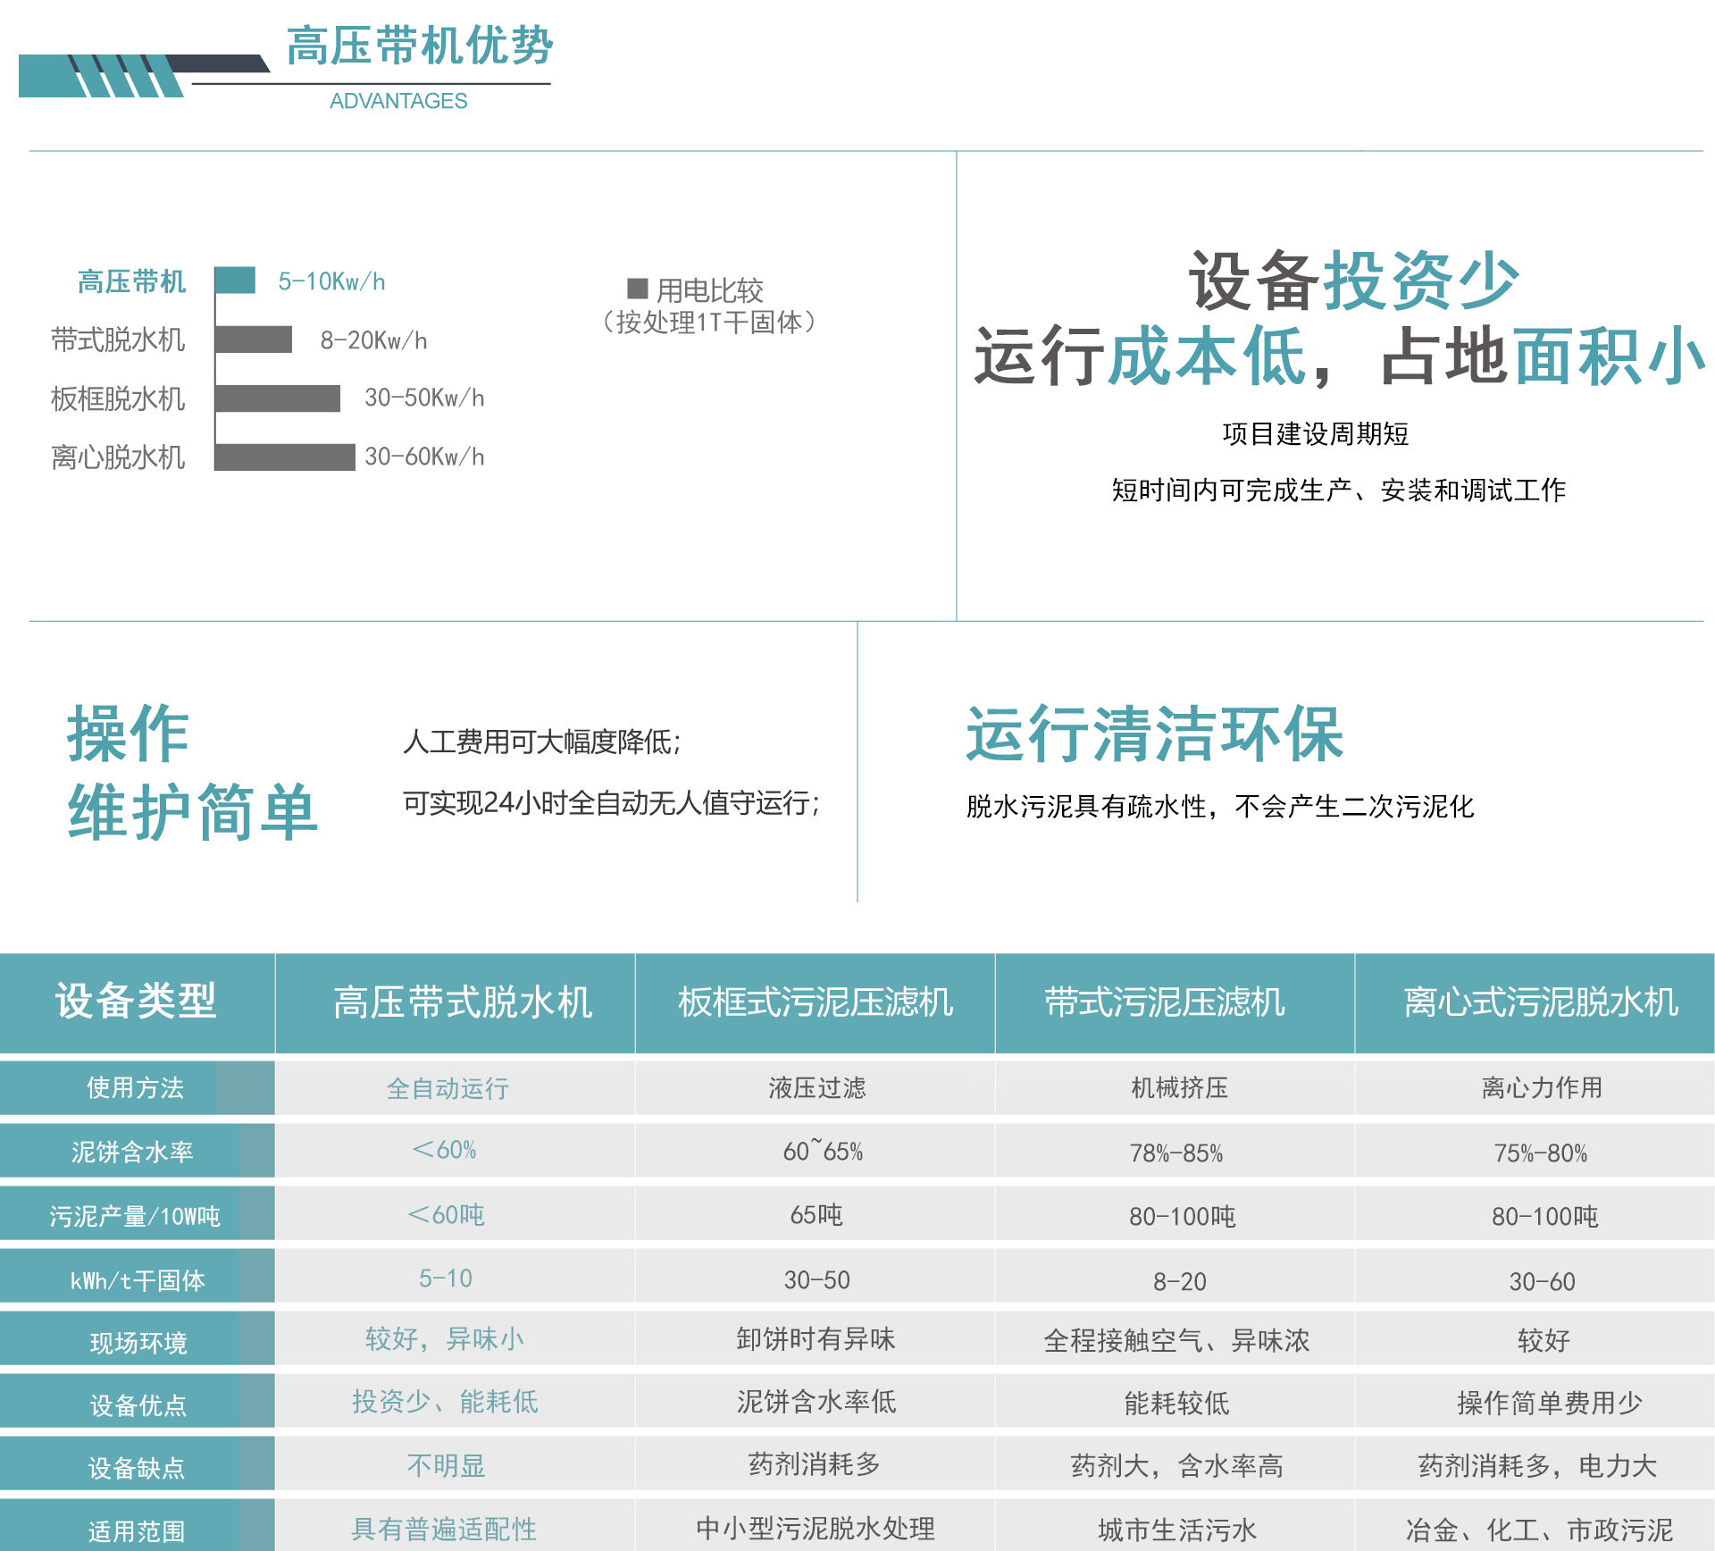Click the teal 高压带机 chart bar
The height and width of the screenshot is (1551, 1715).
tap(236, 281)
